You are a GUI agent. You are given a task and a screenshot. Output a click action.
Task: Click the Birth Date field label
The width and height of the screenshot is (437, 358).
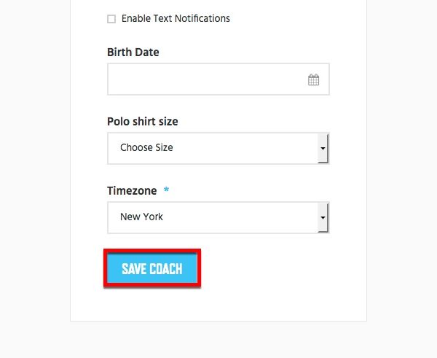coord(133,52)
